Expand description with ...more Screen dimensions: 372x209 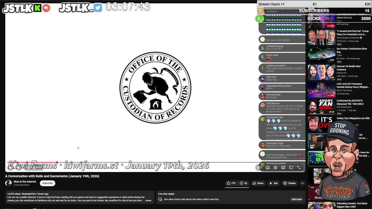(x=148, y=201)
